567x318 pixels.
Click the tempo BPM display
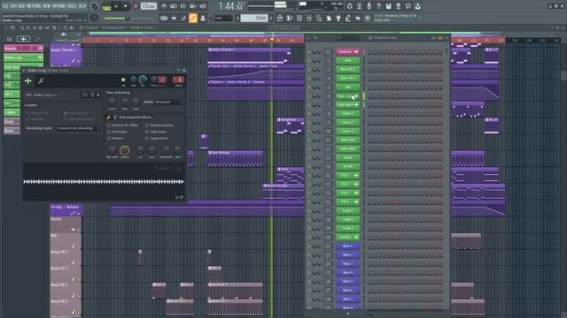pyautogui.click(x=149, y=6)
